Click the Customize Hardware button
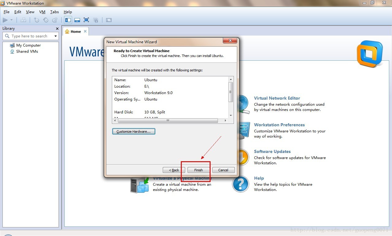Viewport: 392px width, 236px height. [134, 131]
